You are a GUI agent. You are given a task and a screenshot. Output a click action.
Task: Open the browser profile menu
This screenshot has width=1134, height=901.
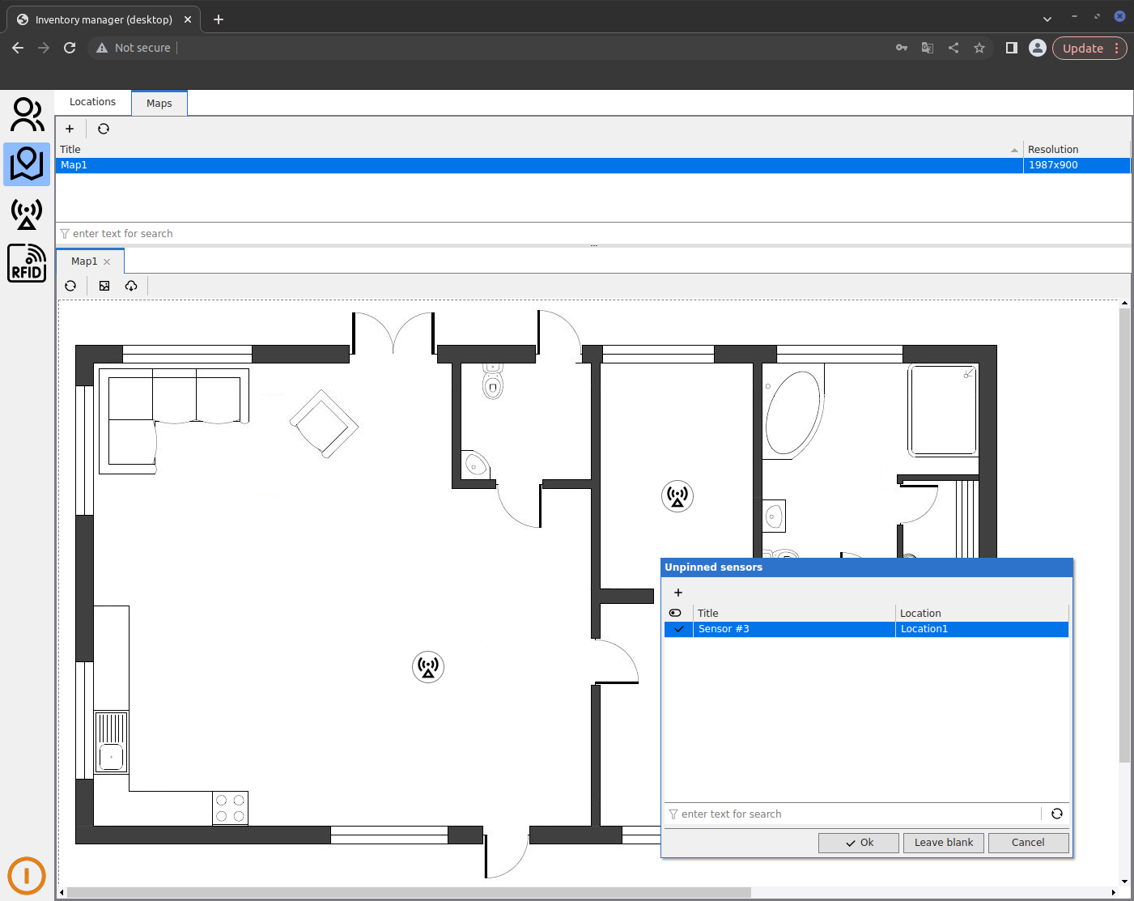coord(1038,48)
